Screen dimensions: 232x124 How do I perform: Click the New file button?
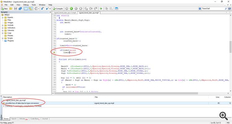[5, 9]
